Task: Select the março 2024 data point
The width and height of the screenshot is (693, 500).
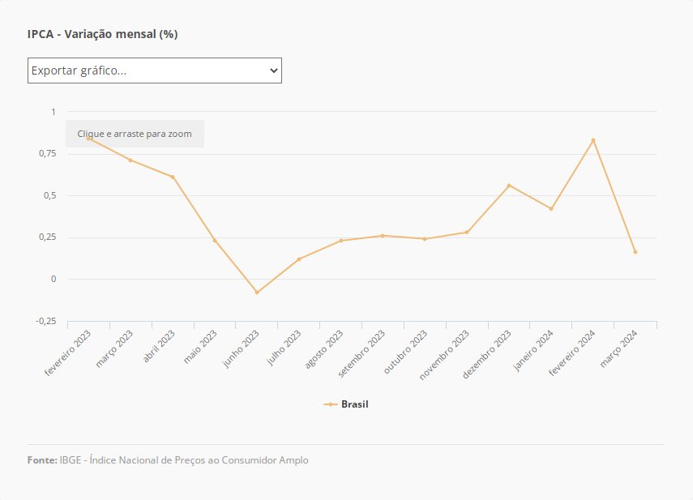Action: click(635, 252)
